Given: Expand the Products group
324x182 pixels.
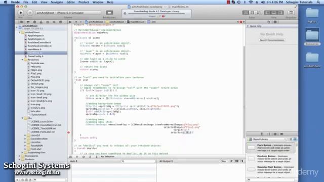Looking at the screenshot, I should pyautogui.click(x=20, y=159).
